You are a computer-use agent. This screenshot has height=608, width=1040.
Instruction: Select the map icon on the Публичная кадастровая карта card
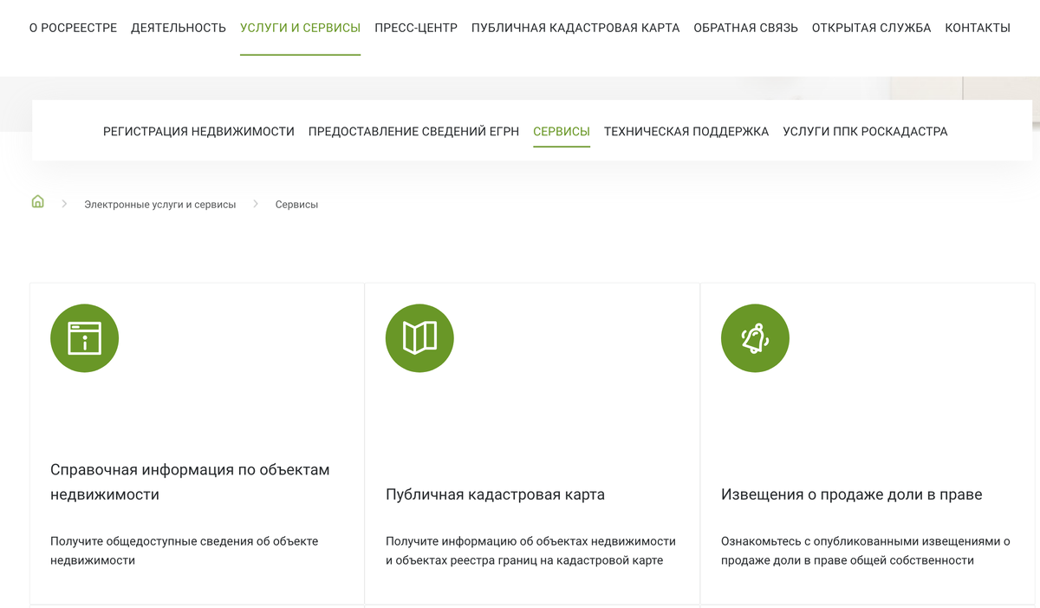click(419, 337)
